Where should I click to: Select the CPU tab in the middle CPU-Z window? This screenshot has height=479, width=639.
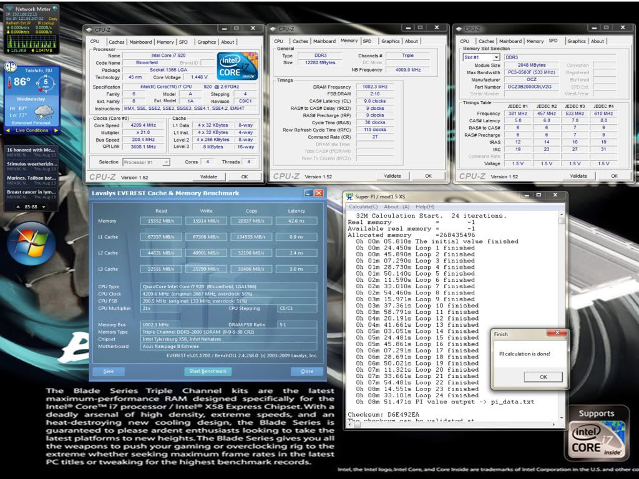[279, 41]
